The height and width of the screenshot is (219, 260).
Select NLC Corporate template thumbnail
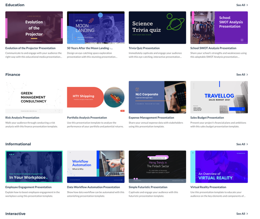[157, 97]
